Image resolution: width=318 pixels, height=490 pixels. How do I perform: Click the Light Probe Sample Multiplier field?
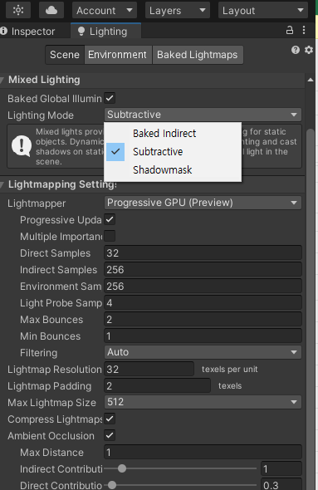(x=203, y=302)
